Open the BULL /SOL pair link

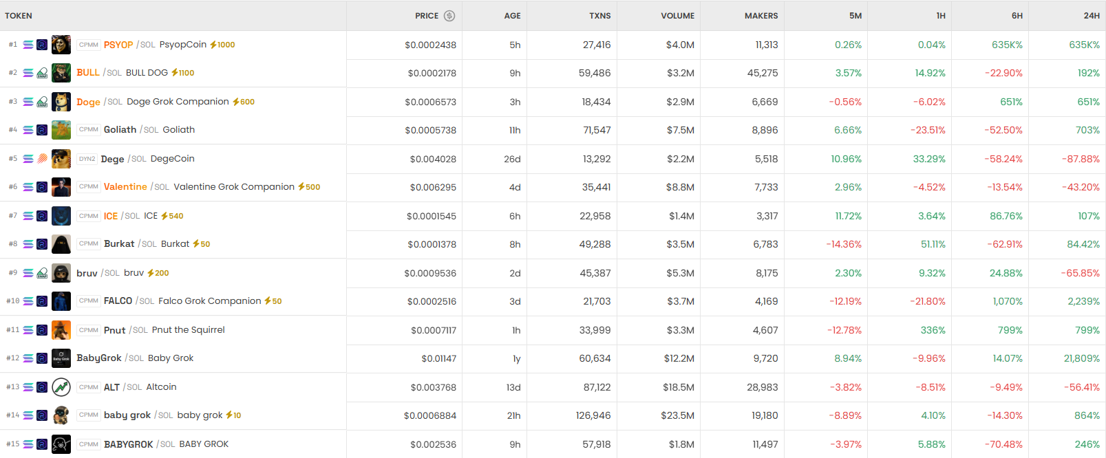click(99, 73)
